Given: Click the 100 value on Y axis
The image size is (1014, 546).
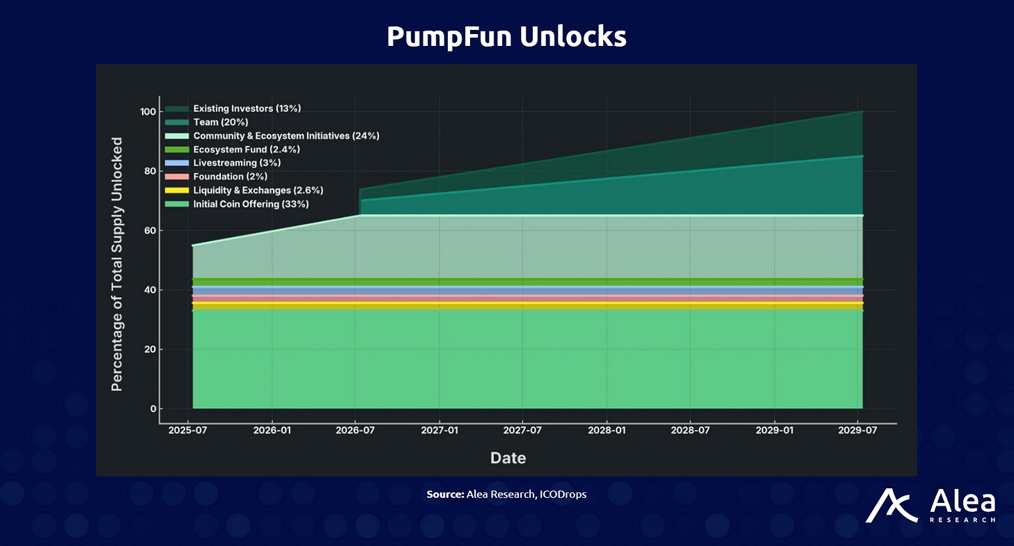Looking at the screenshot, I should [x=148, y=111].
